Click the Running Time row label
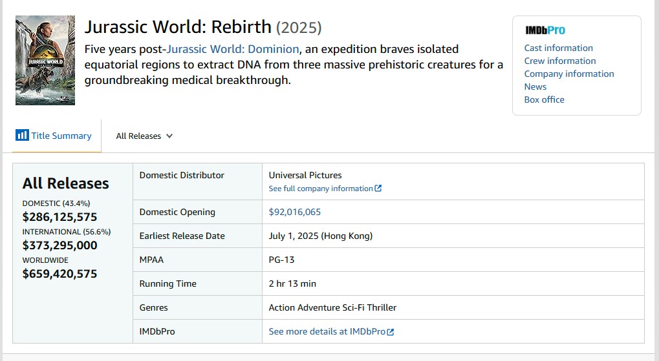The height and width of the screenshot is (361, 659). tap(167, 284)
